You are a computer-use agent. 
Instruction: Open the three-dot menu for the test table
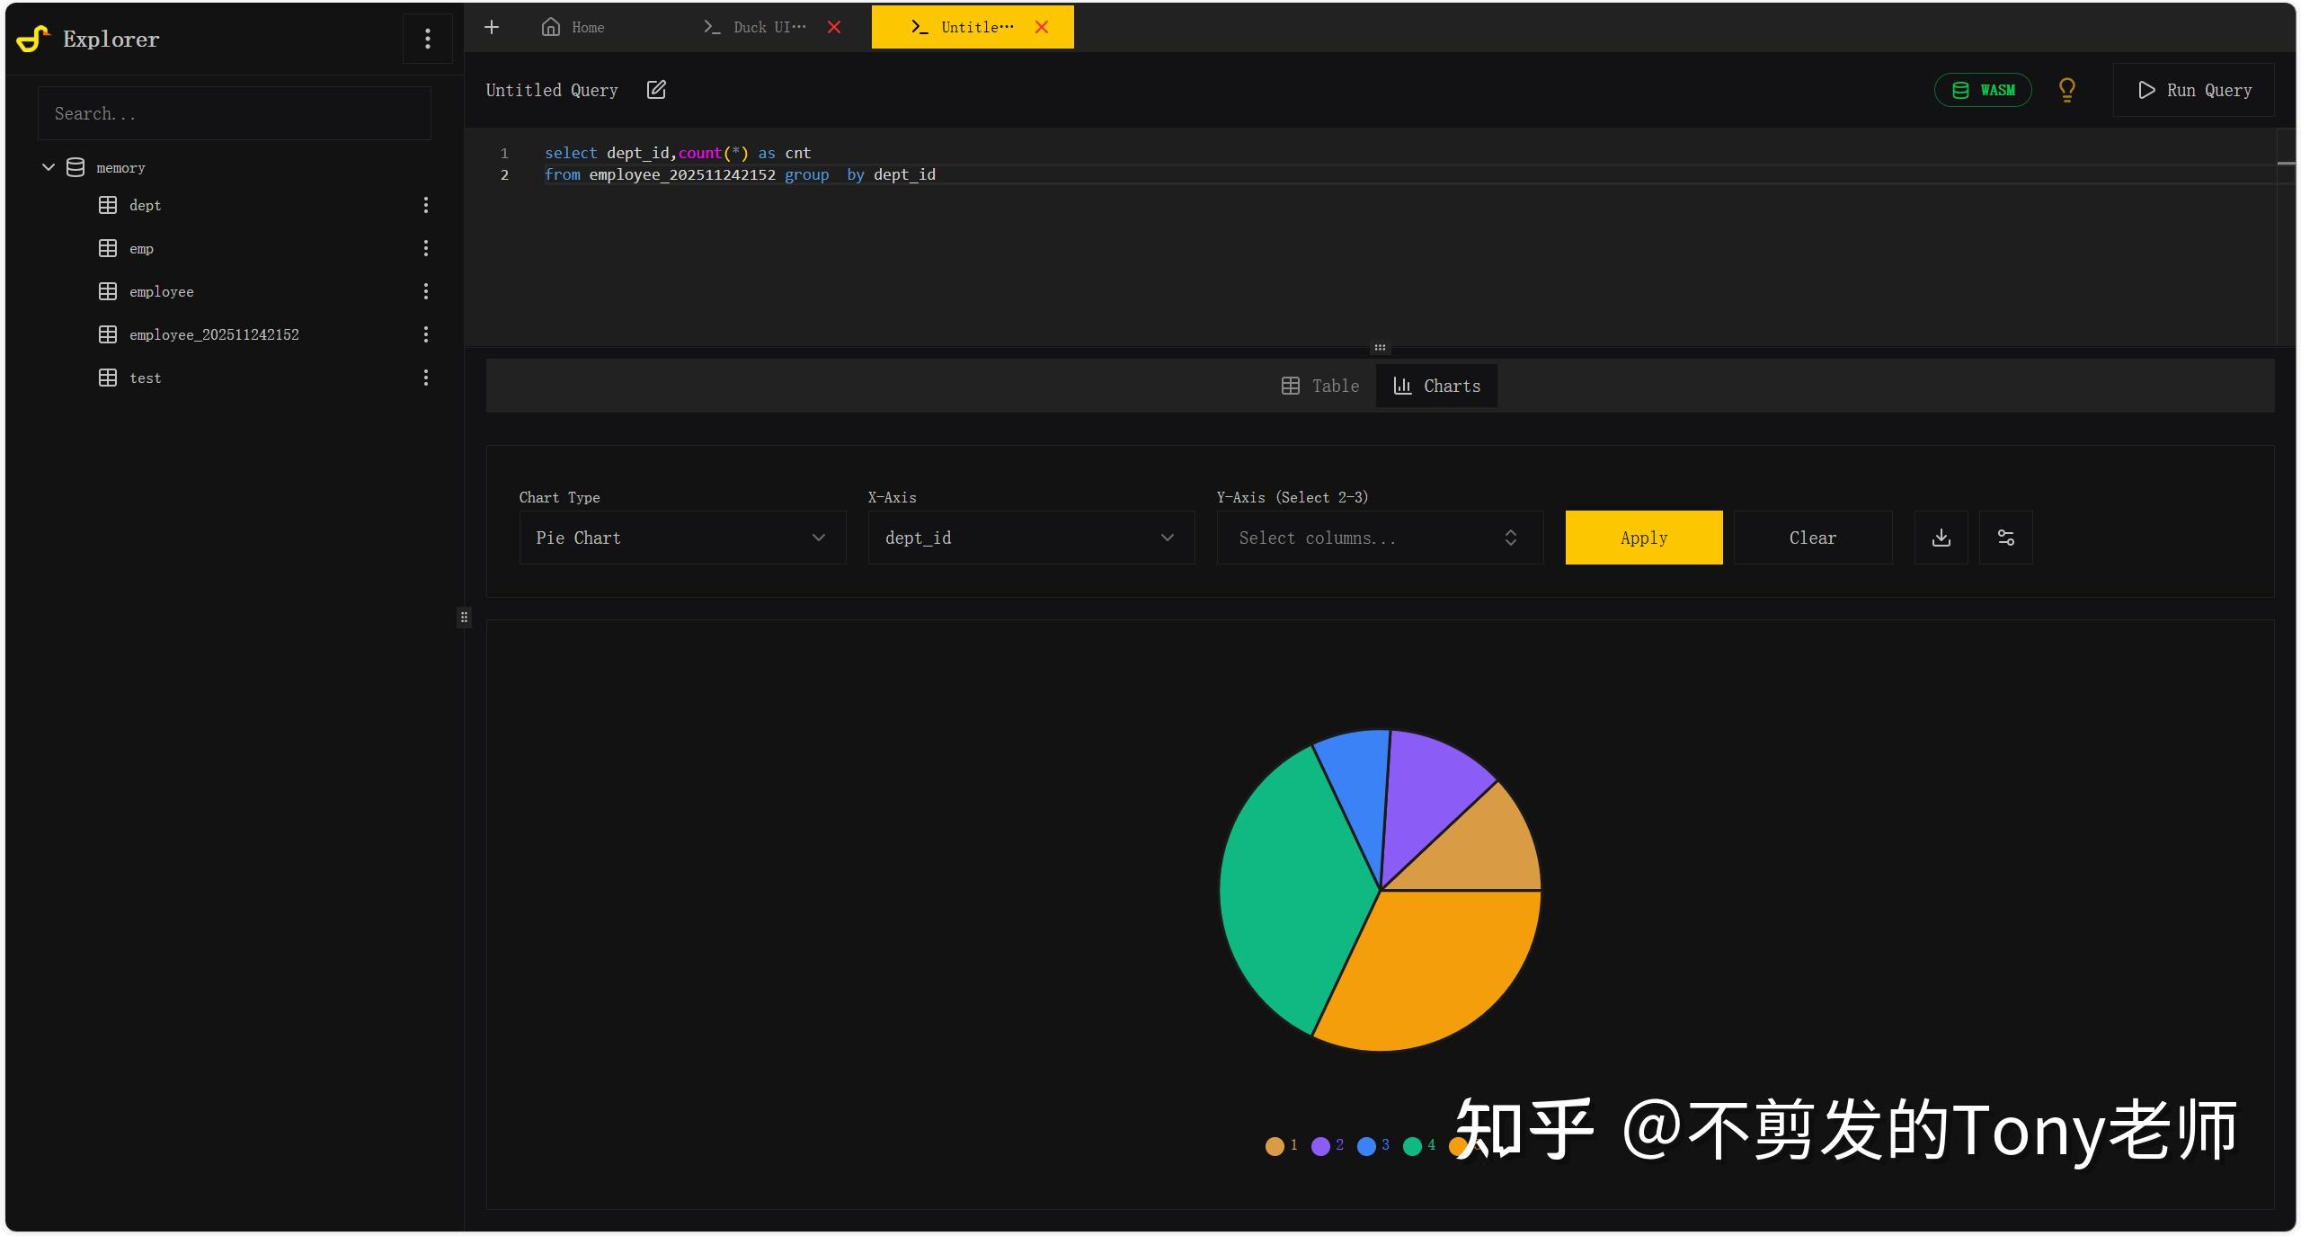pos(426,378)
